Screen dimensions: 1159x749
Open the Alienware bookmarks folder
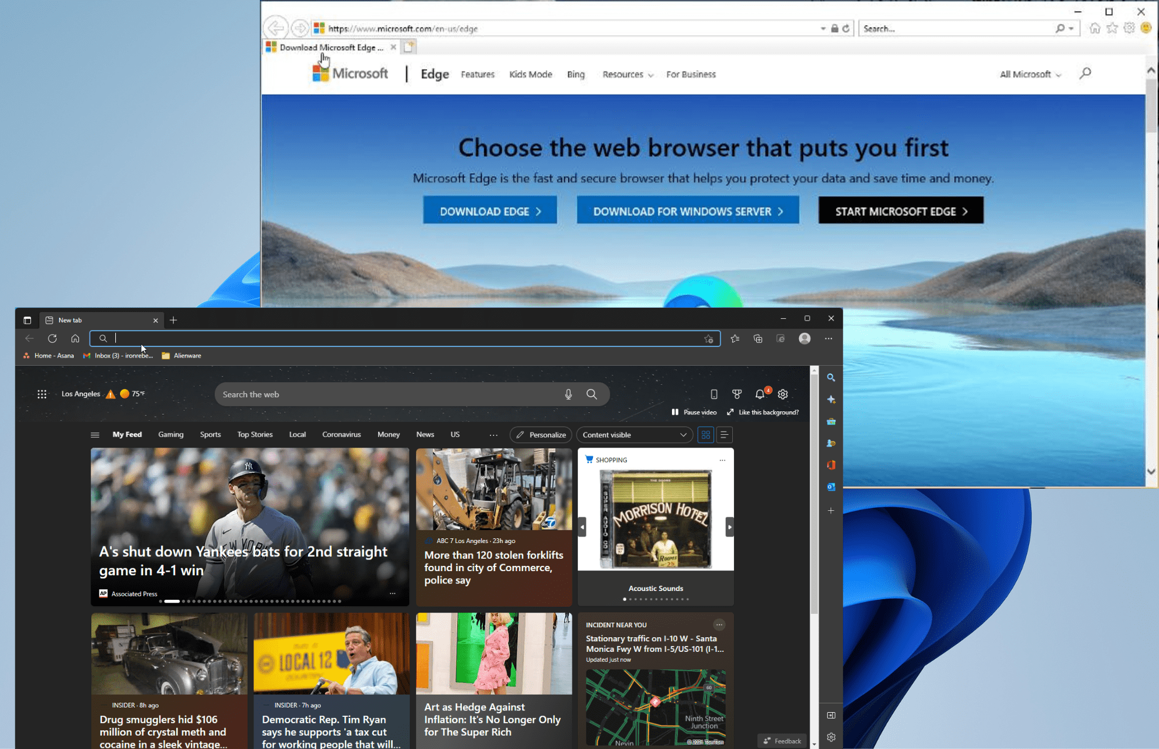point(181,355)
